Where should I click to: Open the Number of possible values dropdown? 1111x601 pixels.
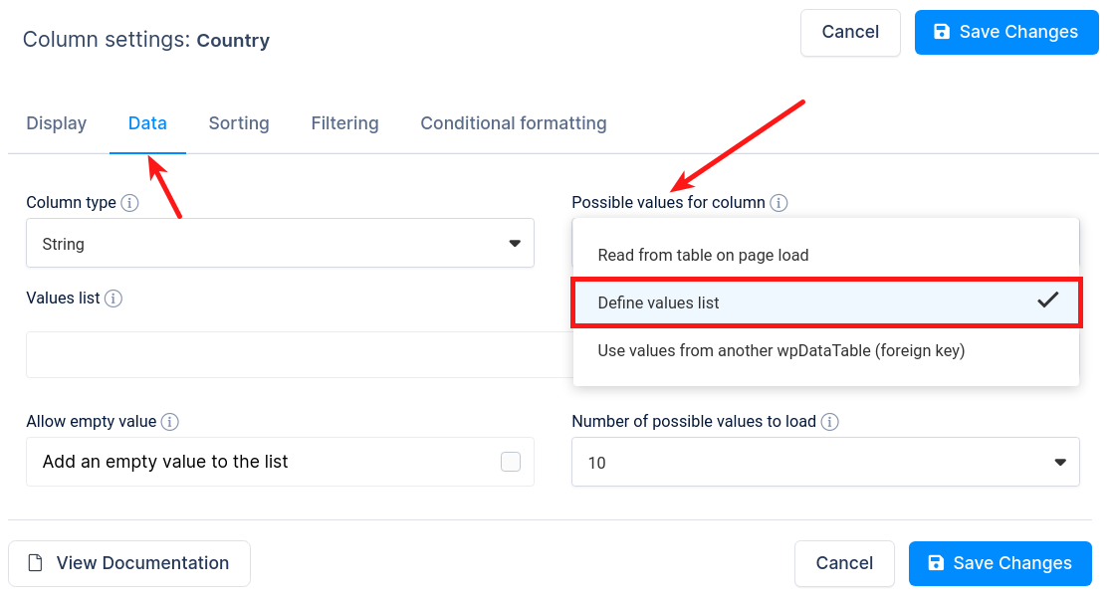click(x=825, y=462)
